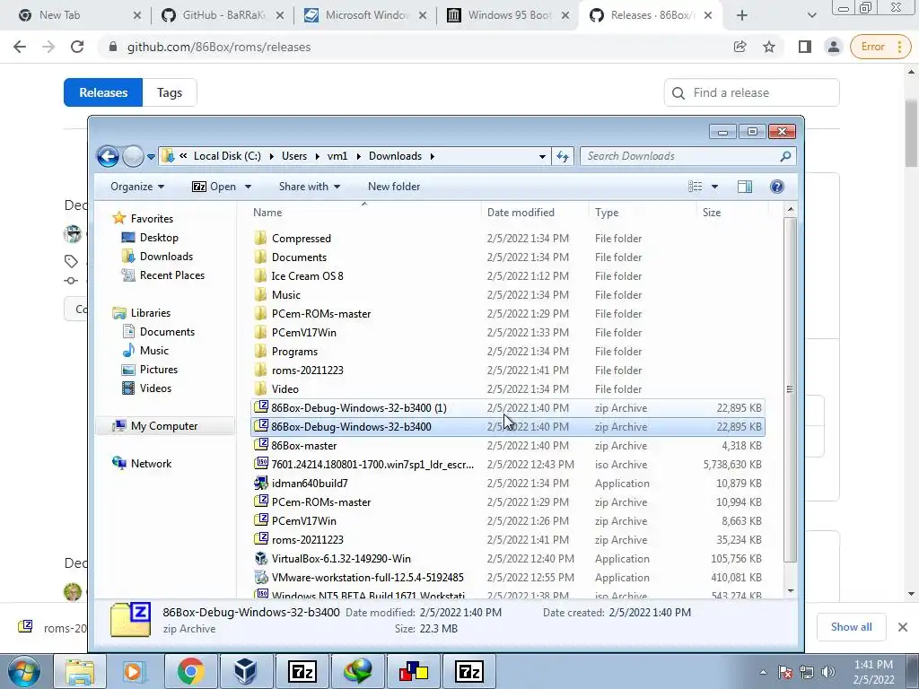Switch to the Windows 95 Boot tab
This screenshot has height=689, width=919.
click(509, 15)
